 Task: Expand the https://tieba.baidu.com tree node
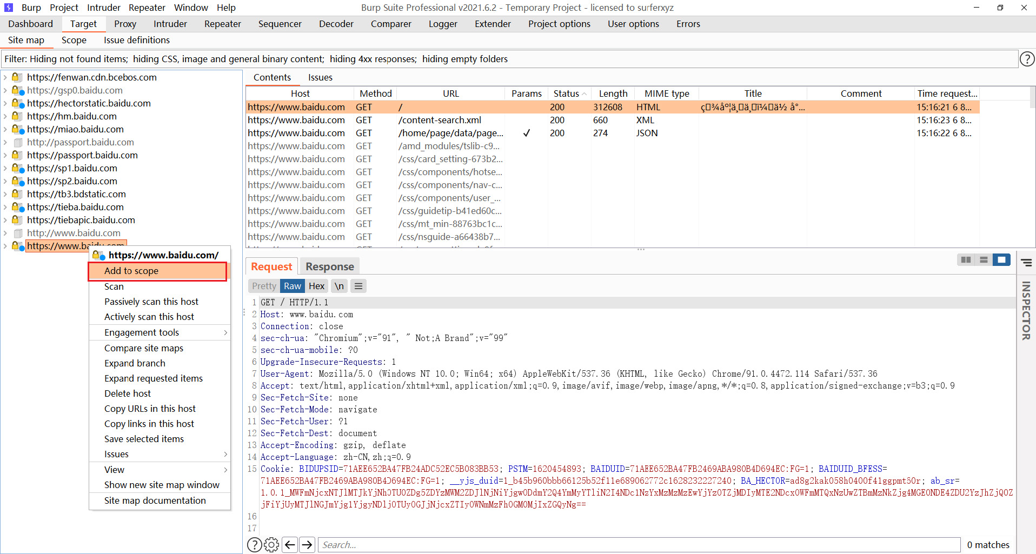(x=5, y=207)
